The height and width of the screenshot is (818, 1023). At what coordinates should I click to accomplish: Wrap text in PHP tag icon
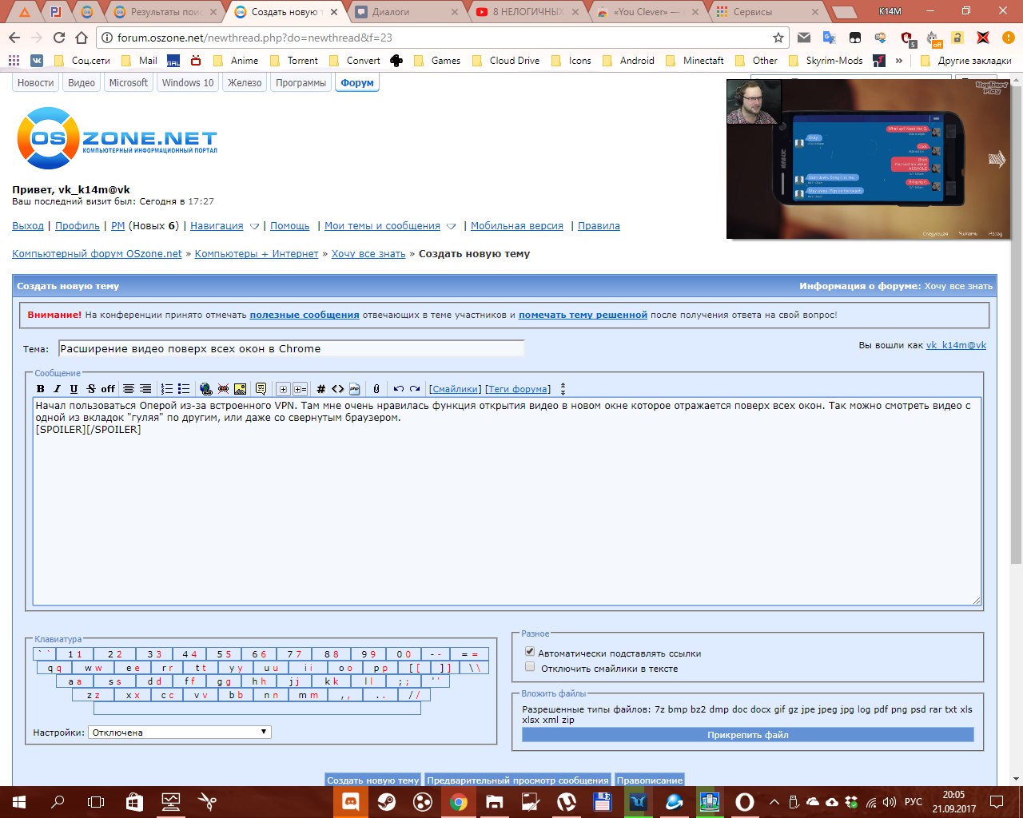tap(355, 389)
